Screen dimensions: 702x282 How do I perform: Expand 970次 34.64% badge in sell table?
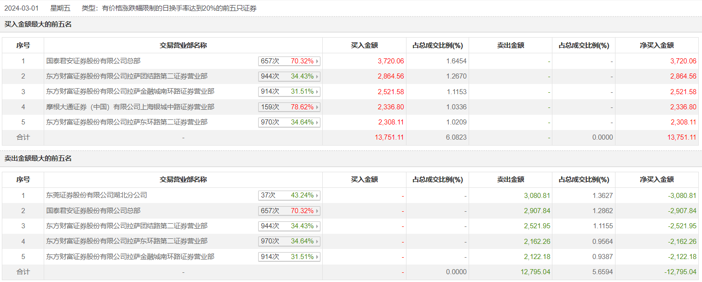[x=317, y=241]
